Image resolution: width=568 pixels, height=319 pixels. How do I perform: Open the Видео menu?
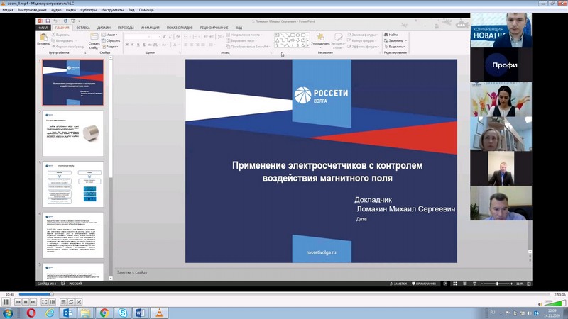70,10
